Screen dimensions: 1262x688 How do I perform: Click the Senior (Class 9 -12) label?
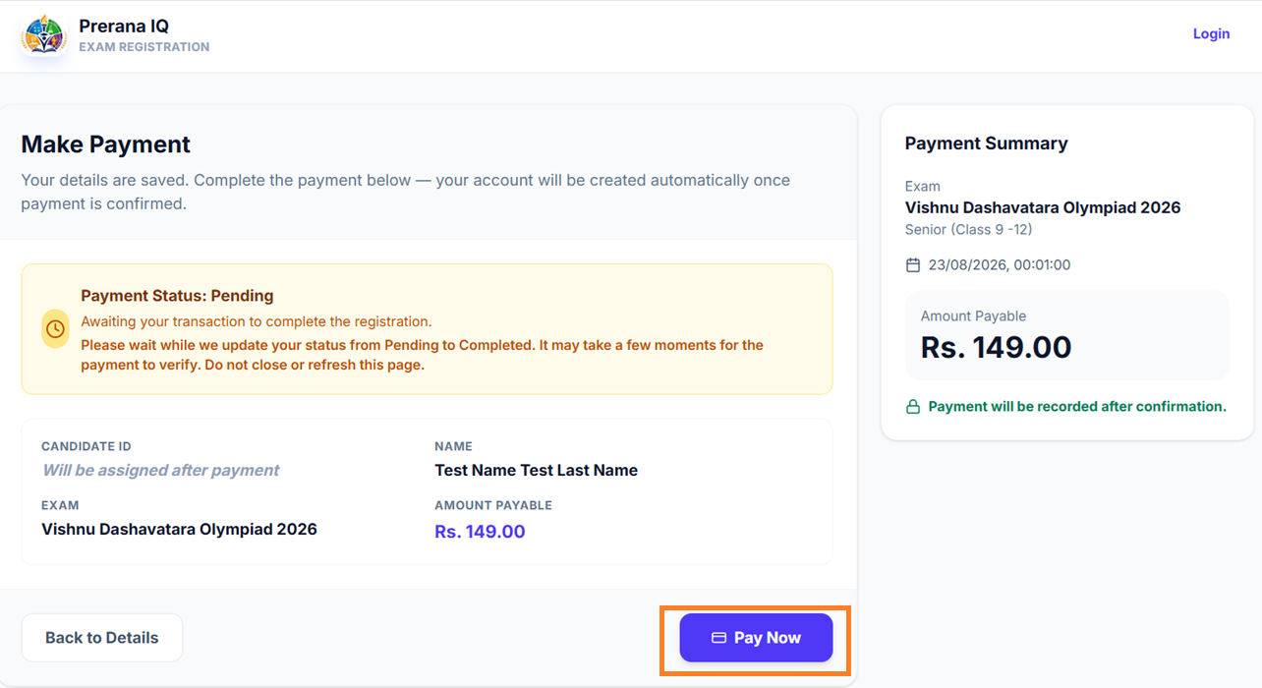[968, 230]
